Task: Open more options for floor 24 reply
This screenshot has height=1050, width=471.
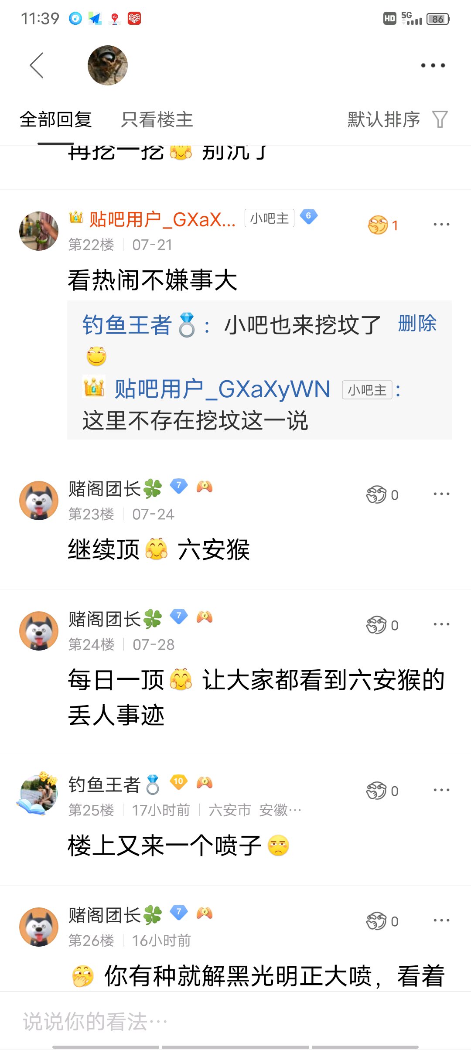Action: [x=441, y=624]
